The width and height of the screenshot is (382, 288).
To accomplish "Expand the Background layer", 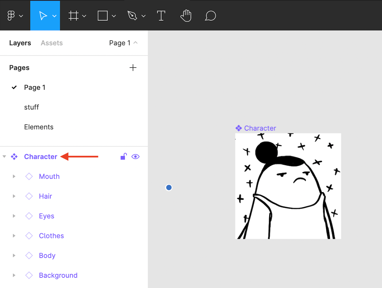I will point(14,275).
